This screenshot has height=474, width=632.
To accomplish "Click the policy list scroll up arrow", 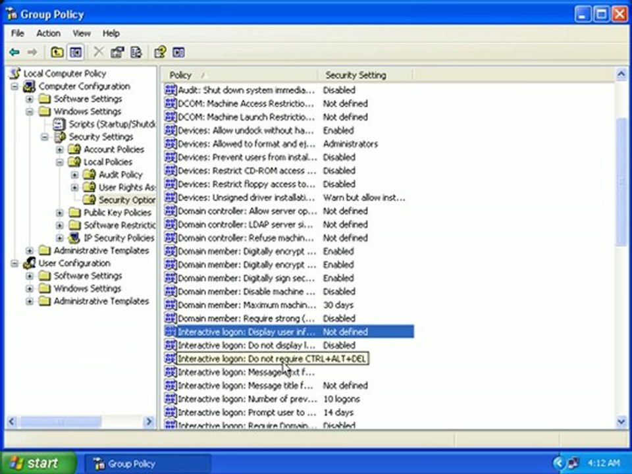I will [x=621, y=74].
